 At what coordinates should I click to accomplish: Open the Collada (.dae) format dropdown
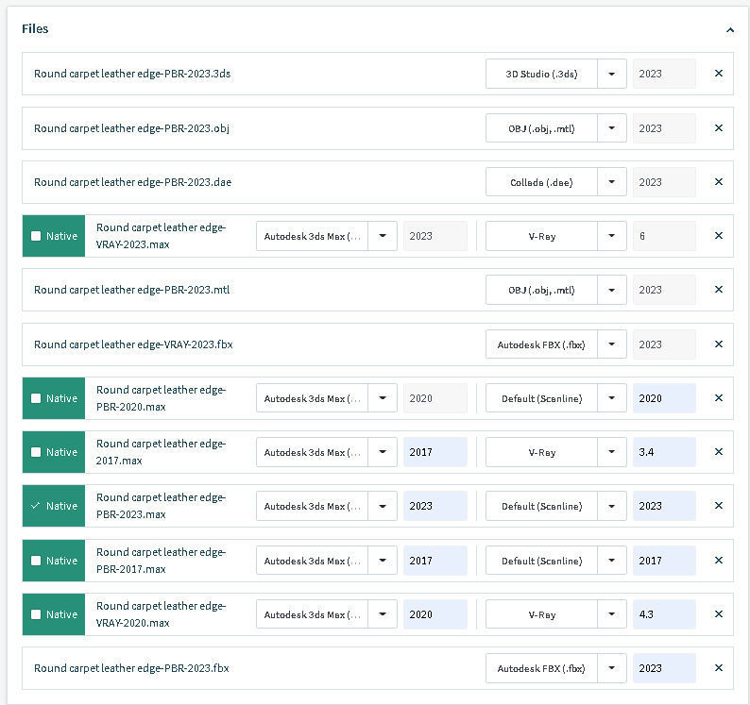(612, 182)
